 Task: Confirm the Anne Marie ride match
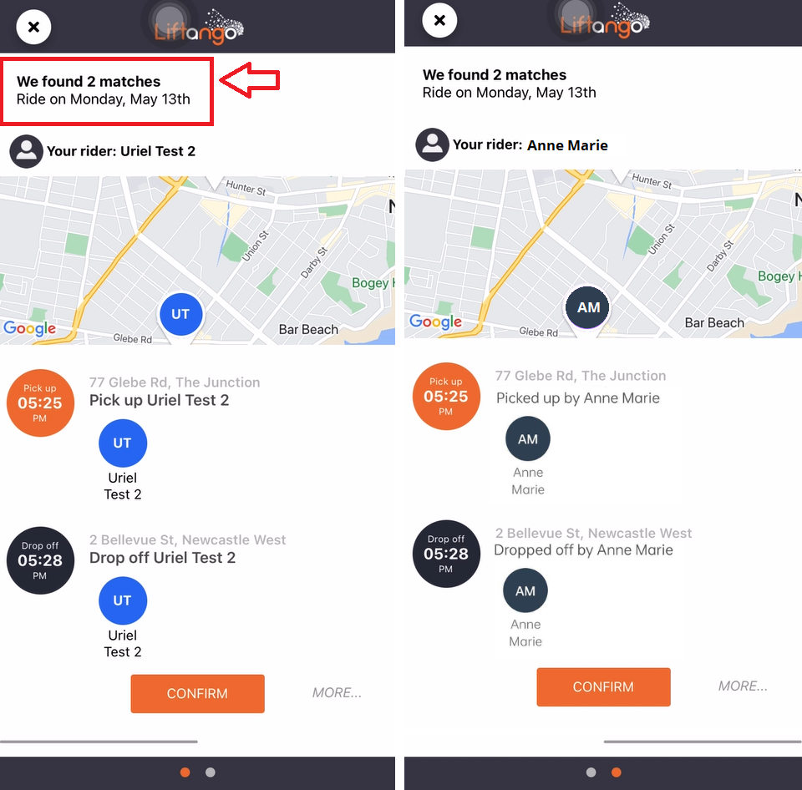tap(603, 686)
